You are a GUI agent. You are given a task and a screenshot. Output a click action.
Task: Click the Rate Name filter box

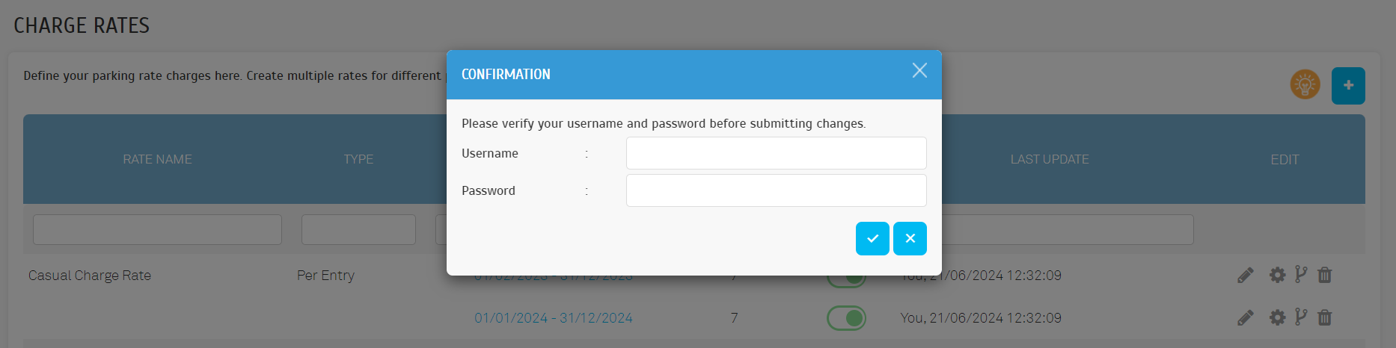point(157,230)
